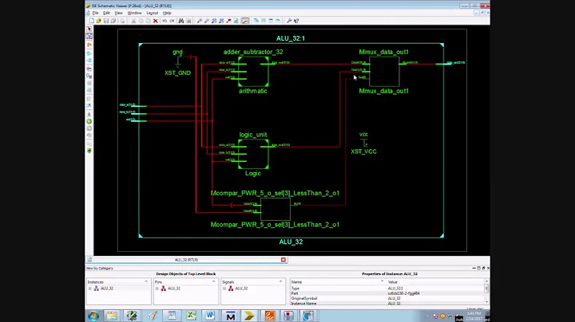Click the Pins column header sort arrow
This screenshot has width=575, height=322.
click(213, 281)
